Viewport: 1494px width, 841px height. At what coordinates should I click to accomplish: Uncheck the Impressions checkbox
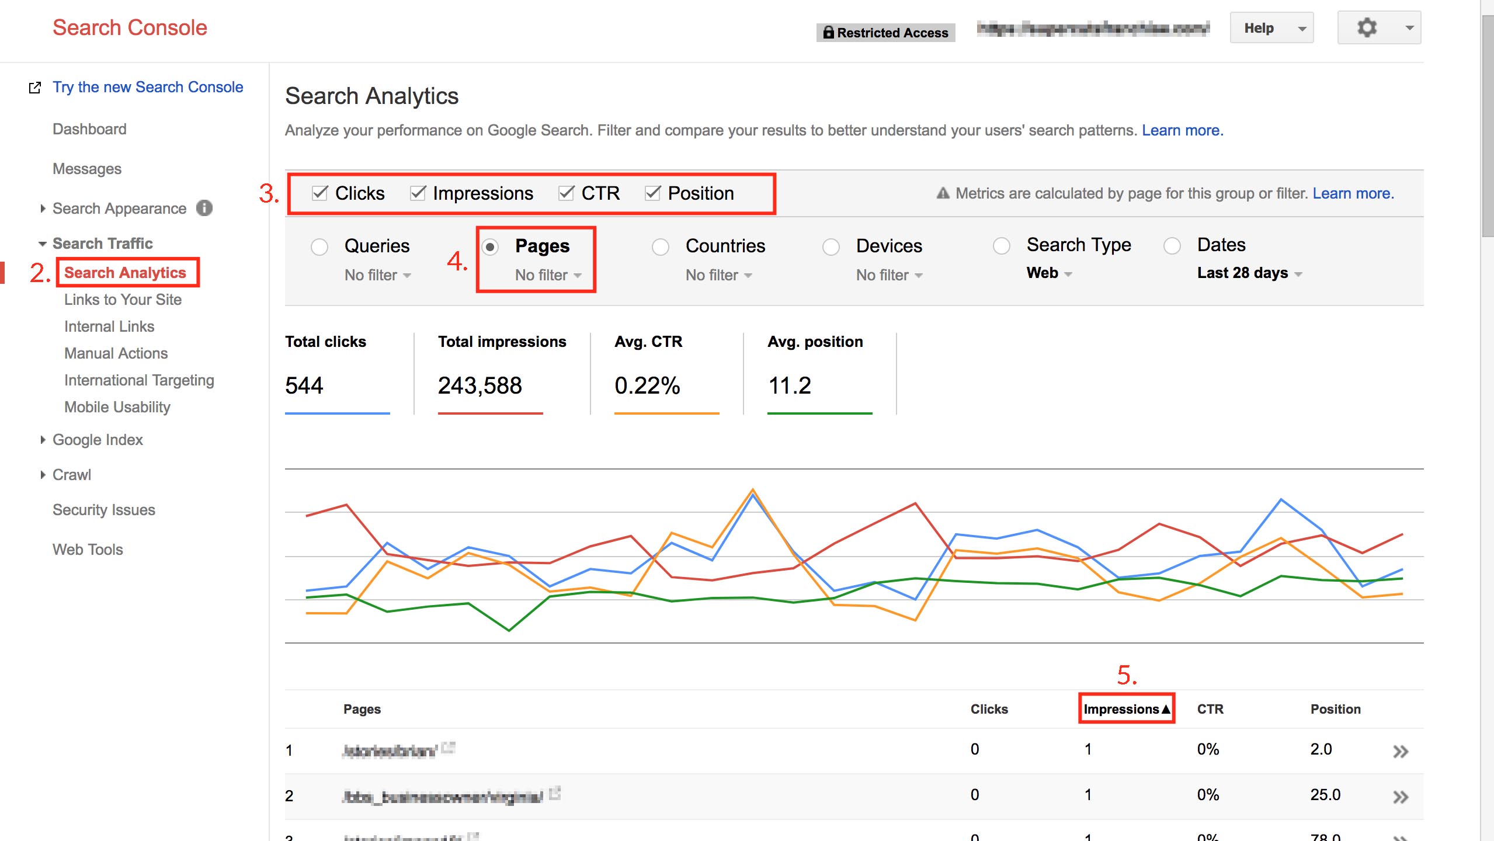pyautogui.click(x=418, y=193)
